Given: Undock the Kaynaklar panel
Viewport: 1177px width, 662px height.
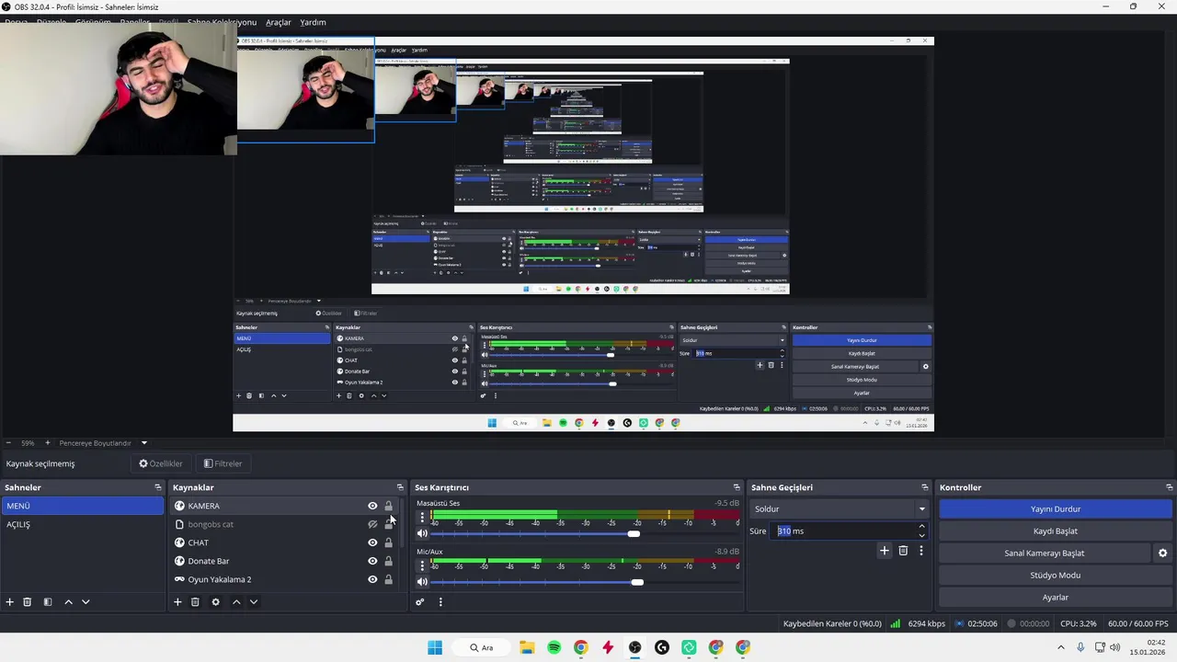Looking at the screenshot, I should 400,487.
